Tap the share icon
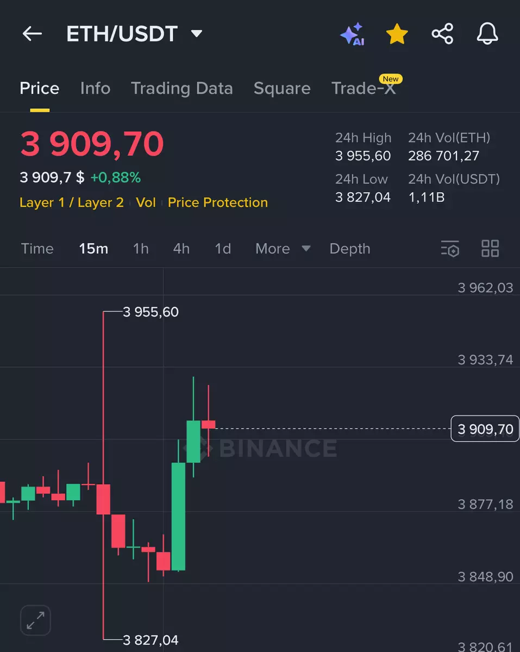 click(442, 34)
